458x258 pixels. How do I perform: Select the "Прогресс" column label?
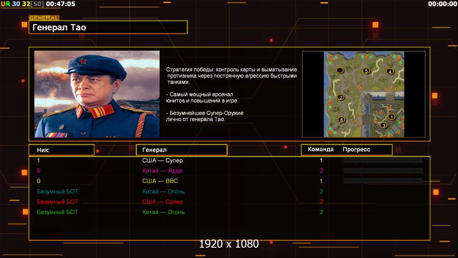pos(356,149)
